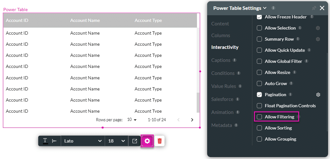The width and height of the screenshot is (330, 159).
Task: Click info icon beside Metadata tab
Action: click(236, 125)
